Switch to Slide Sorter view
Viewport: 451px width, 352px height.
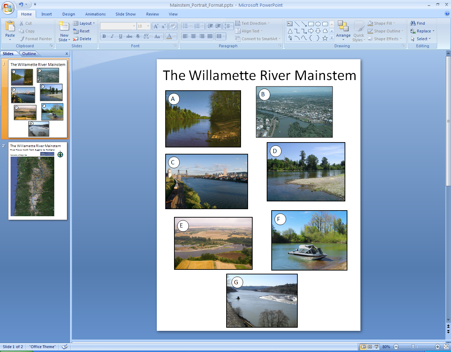pyautogui.click(x=370, y=347)
